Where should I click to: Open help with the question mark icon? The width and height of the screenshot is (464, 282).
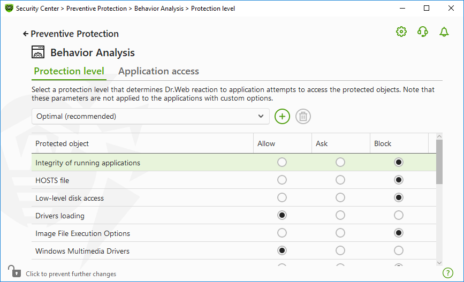click(448, 273)
